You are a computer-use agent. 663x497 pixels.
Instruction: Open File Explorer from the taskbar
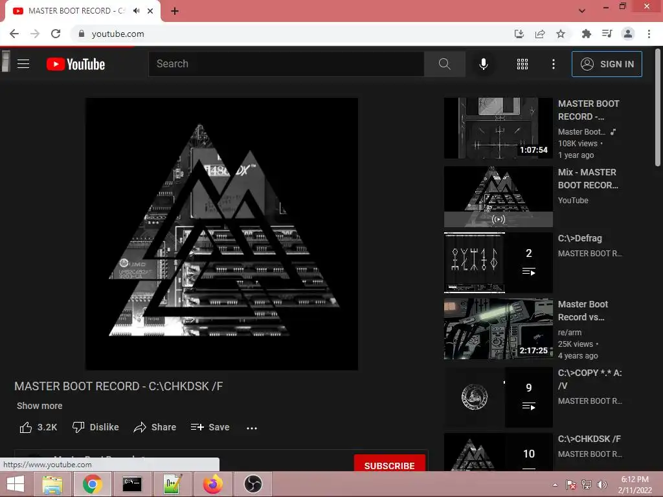52,484
